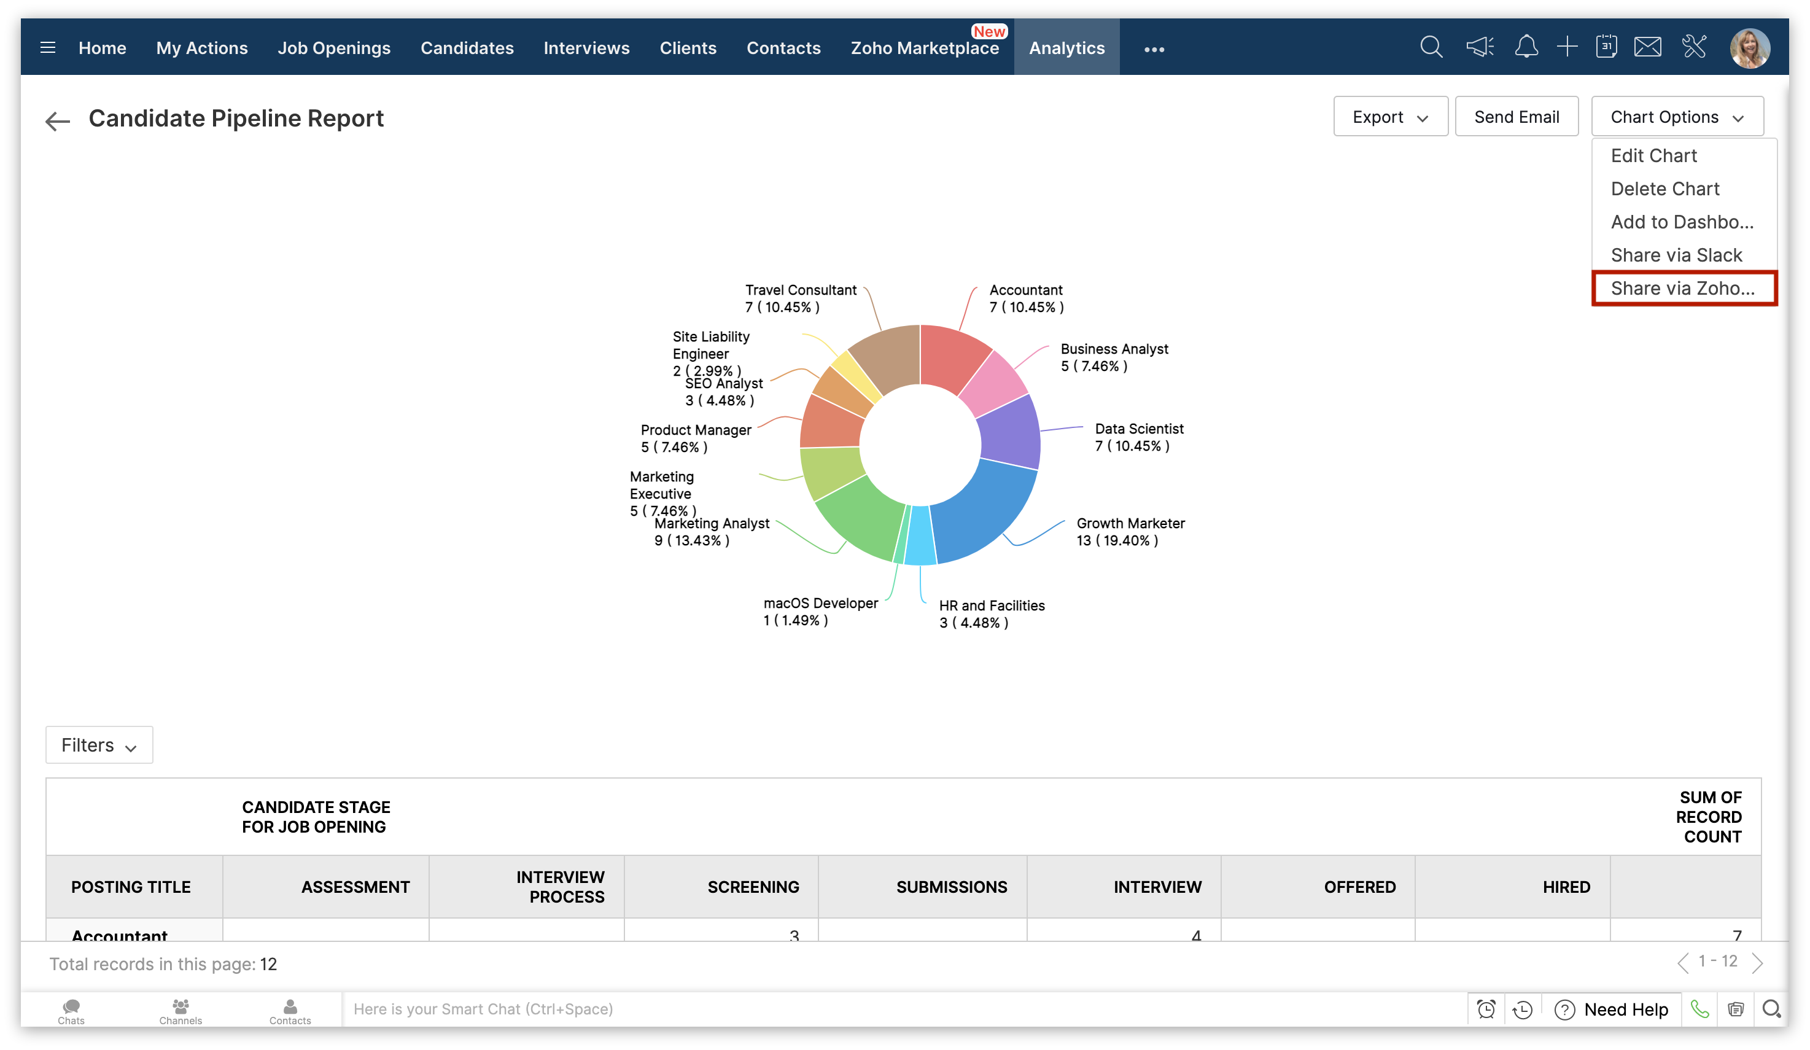Expand the Export dropdown
Screen dimensions: 1810x1050
pyautogui.click(x=1391, y=116)
